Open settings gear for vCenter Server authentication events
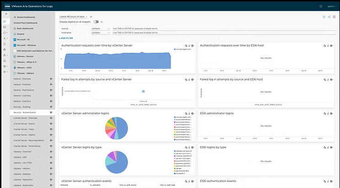 pos(192,182)
